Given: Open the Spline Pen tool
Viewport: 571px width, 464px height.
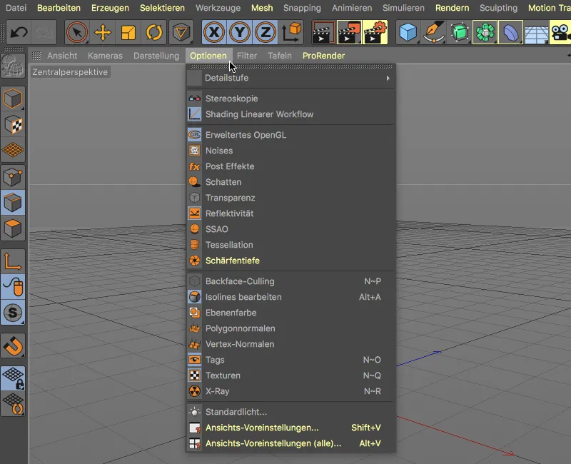Looking at the screenshot, I should (434, 32).
